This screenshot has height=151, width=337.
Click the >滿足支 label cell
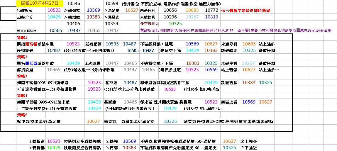point(112,17)
